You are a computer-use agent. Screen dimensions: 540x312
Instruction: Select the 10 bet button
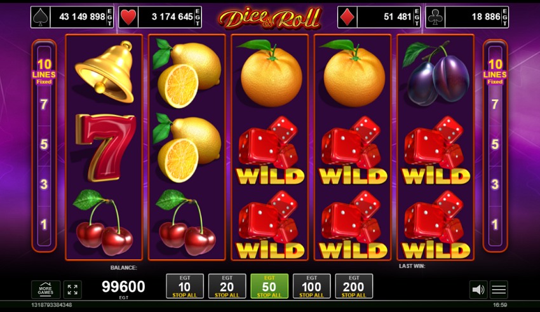tap(185, 286)
